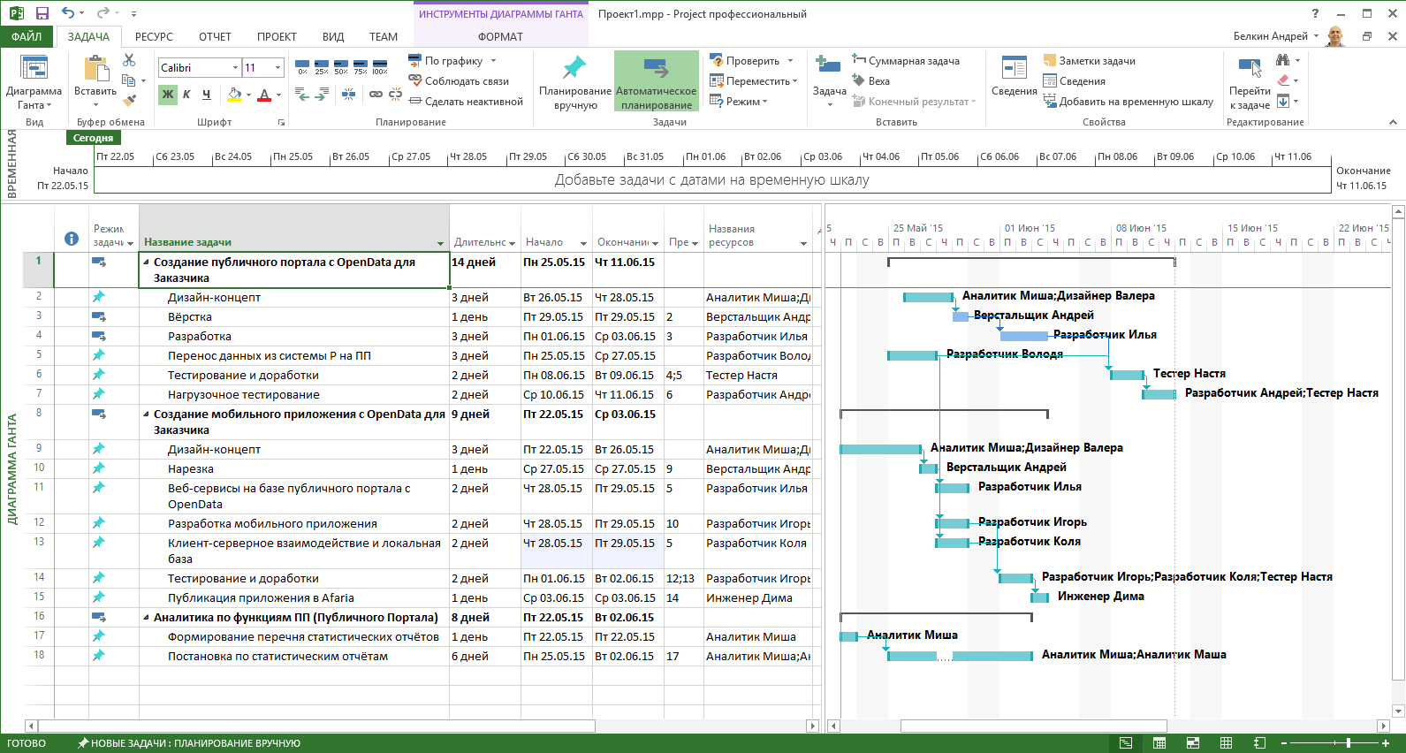Click Gantt chart view icon in status bar
This screenshot has height=753, width=1406.
pyautogui.click(x=1126, y=743)
